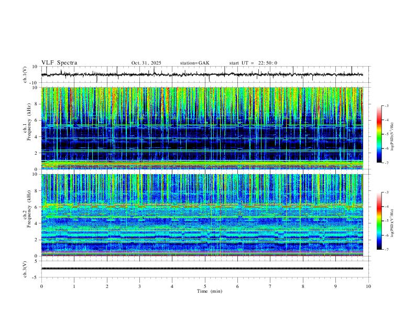415x321 pixels.
Task: Click time axis tick label "10"
Action: click(x=368, y=286)
